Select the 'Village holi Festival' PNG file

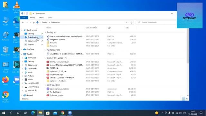click(57, 39)
